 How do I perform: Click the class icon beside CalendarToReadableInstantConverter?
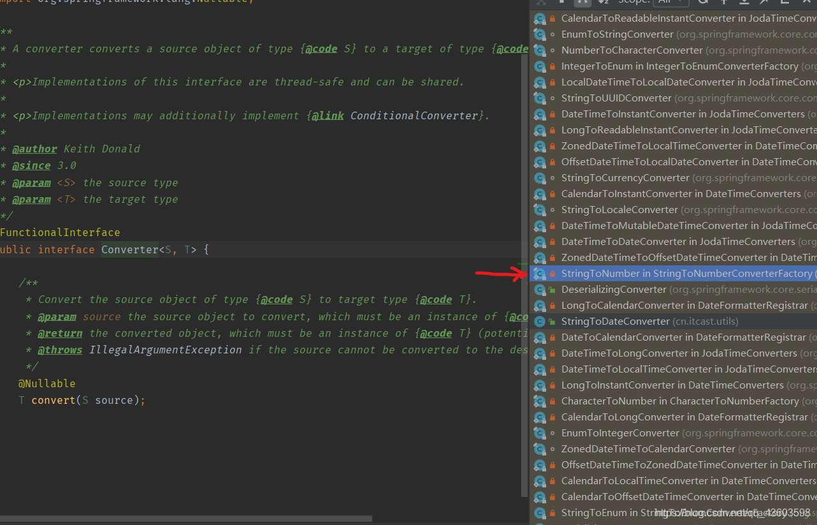540,18
